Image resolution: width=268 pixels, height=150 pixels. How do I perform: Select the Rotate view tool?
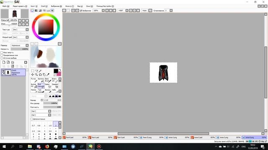pyautogui.click(x=40, y=75)
